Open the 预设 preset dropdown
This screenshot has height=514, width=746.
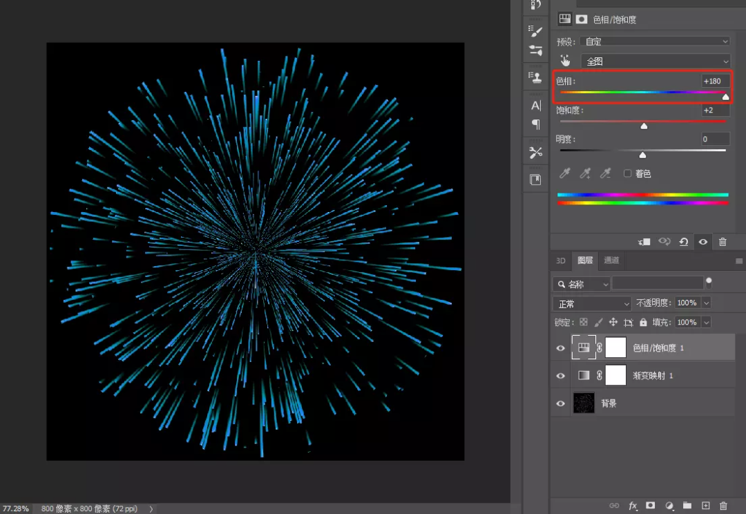pyautogui.click(x=655, y=41)
